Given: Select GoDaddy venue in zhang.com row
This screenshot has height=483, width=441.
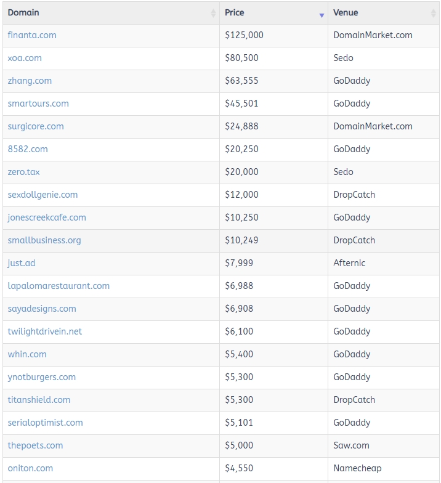Looking at the screenshot, I should [x=352, y=81].
